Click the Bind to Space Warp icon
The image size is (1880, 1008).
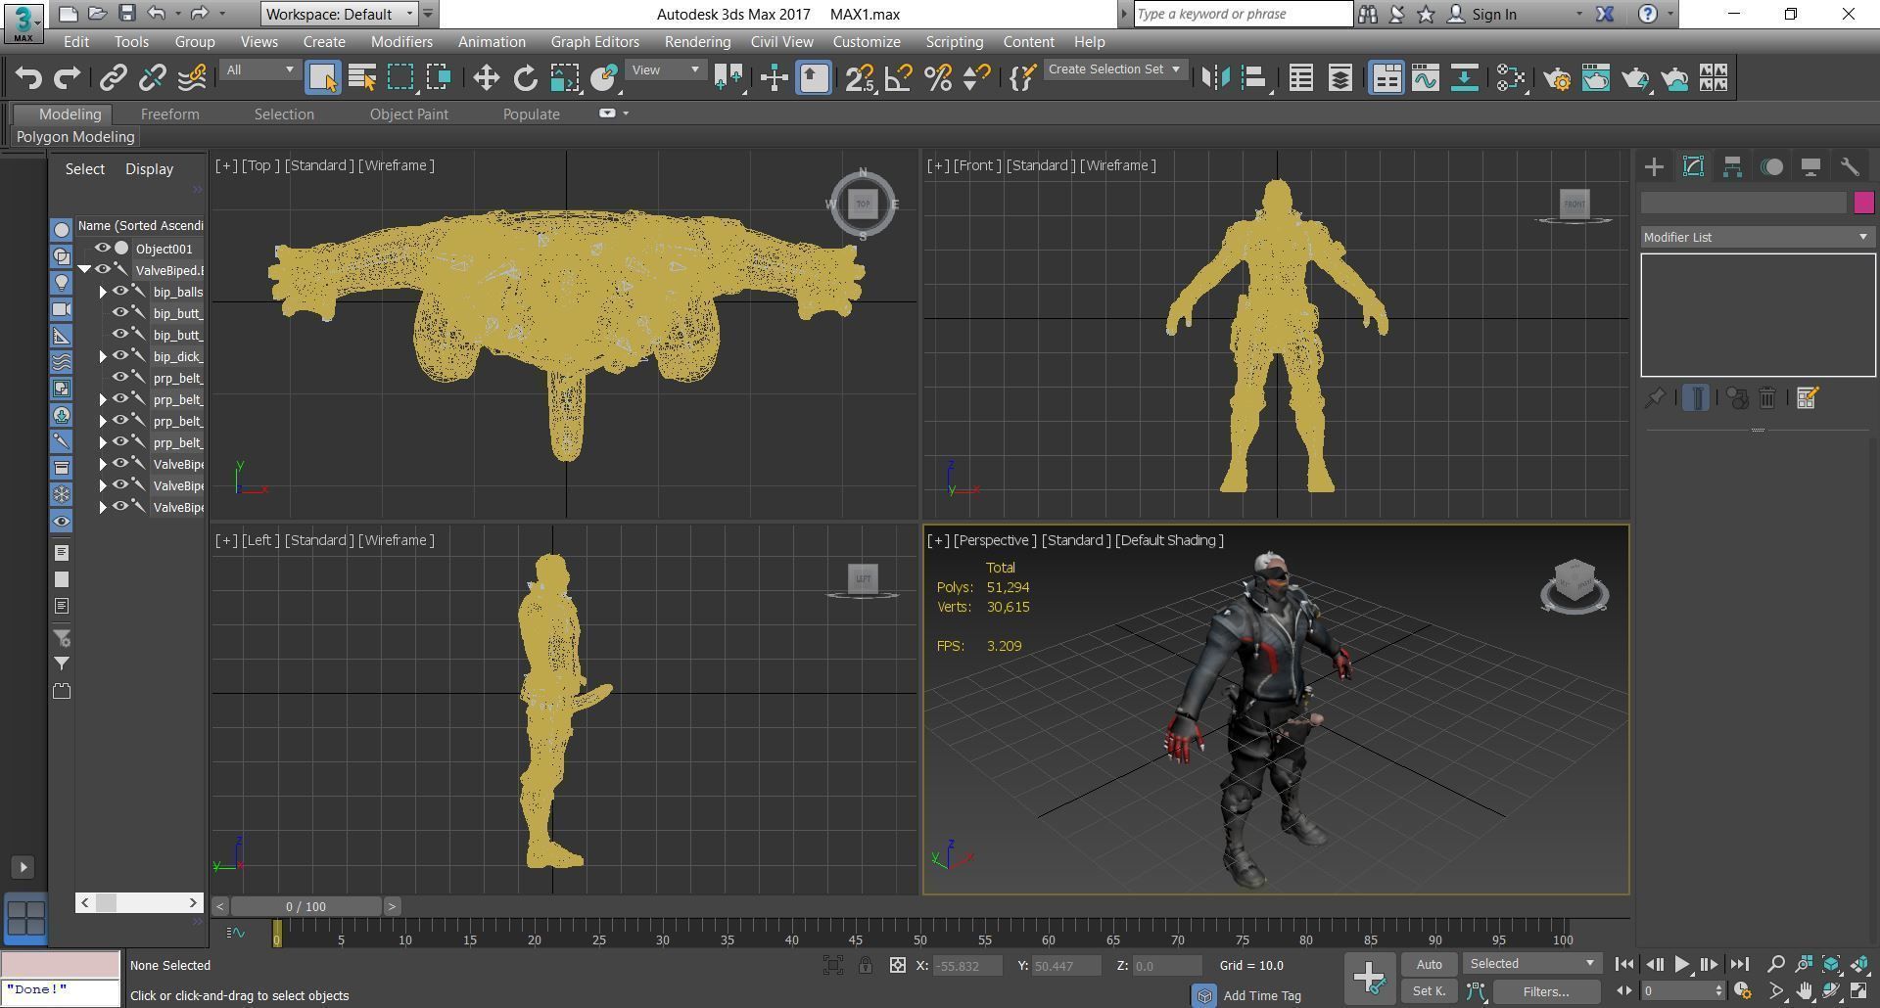[192, 78]
